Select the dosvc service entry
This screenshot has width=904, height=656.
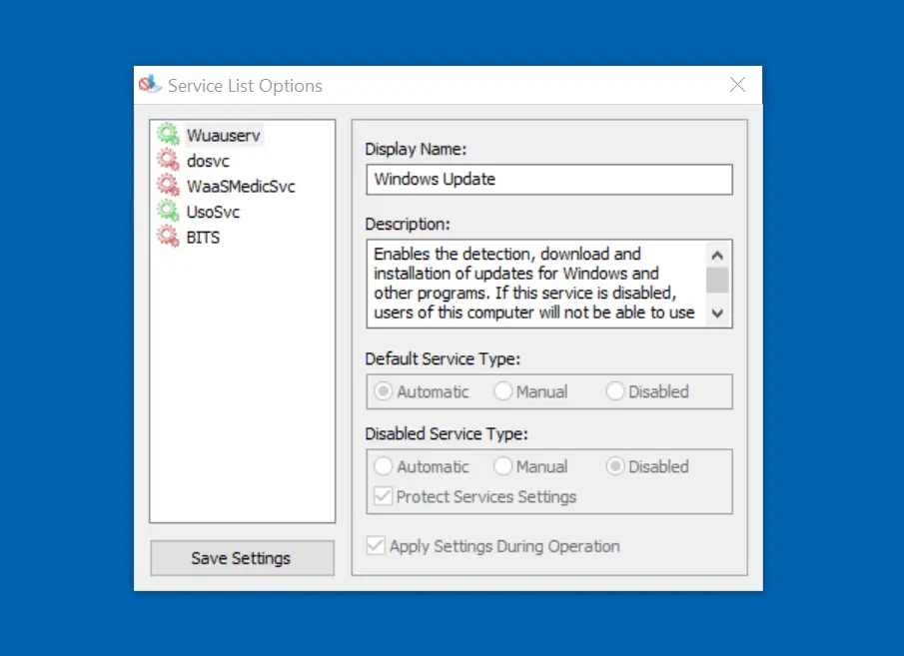pos(208,161)
